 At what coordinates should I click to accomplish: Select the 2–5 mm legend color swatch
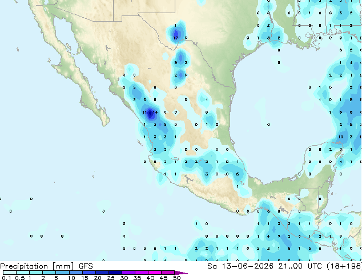49,273
